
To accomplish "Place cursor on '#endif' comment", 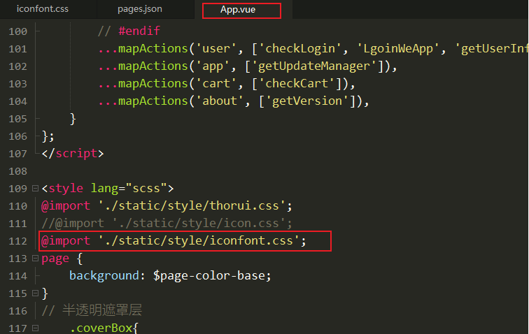I will coord(139,31).
